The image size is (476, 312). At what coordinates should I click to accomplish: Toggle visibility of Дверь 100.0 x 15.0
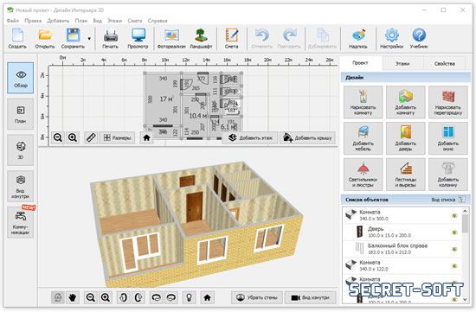tap(454, 232)
